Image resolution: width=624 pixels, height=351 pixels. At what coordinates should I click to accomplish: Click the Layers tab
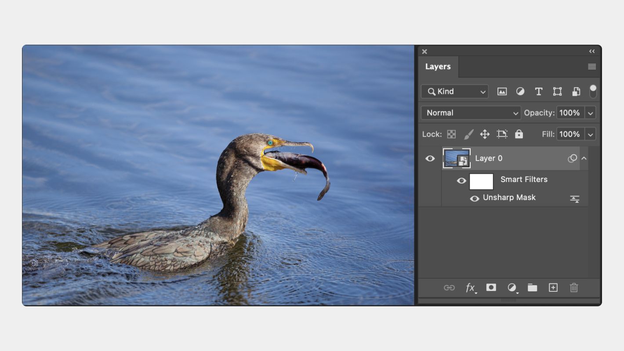tap(438, 66)
